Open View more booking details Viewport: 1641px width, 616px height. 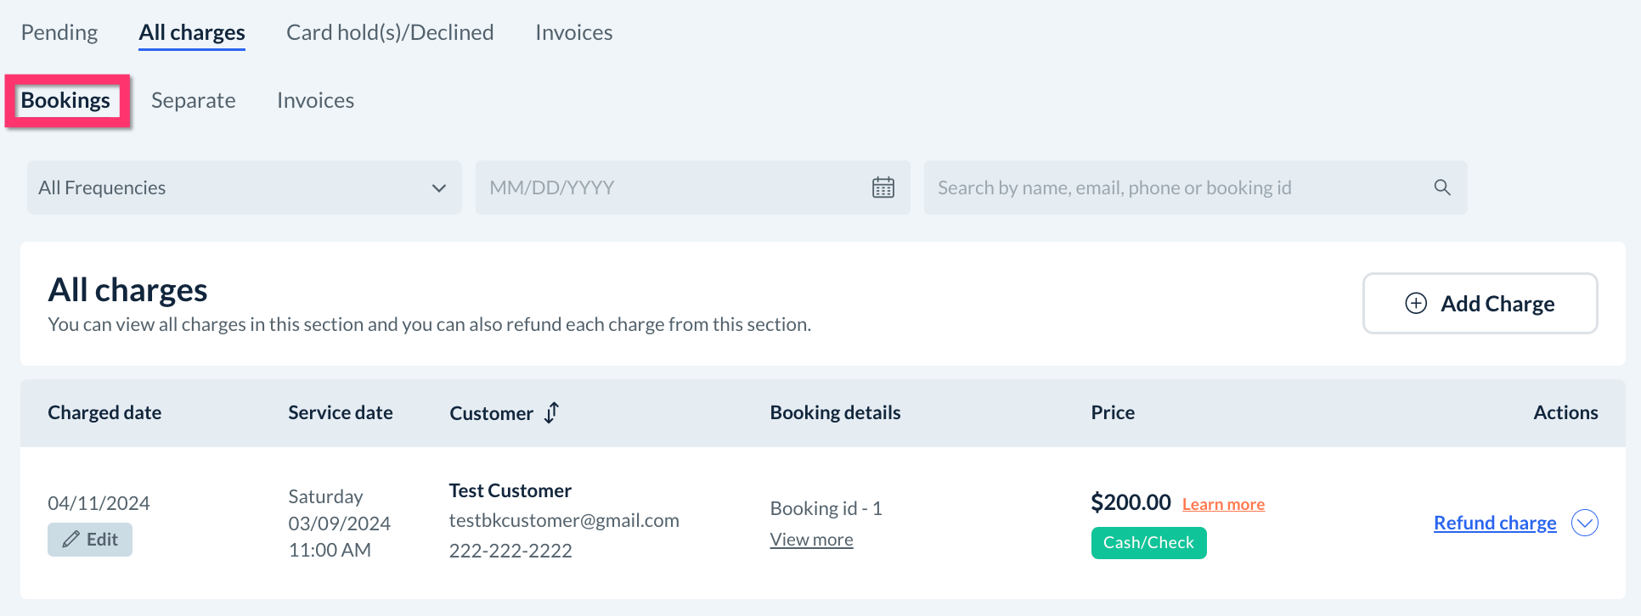tap(811, 540)
